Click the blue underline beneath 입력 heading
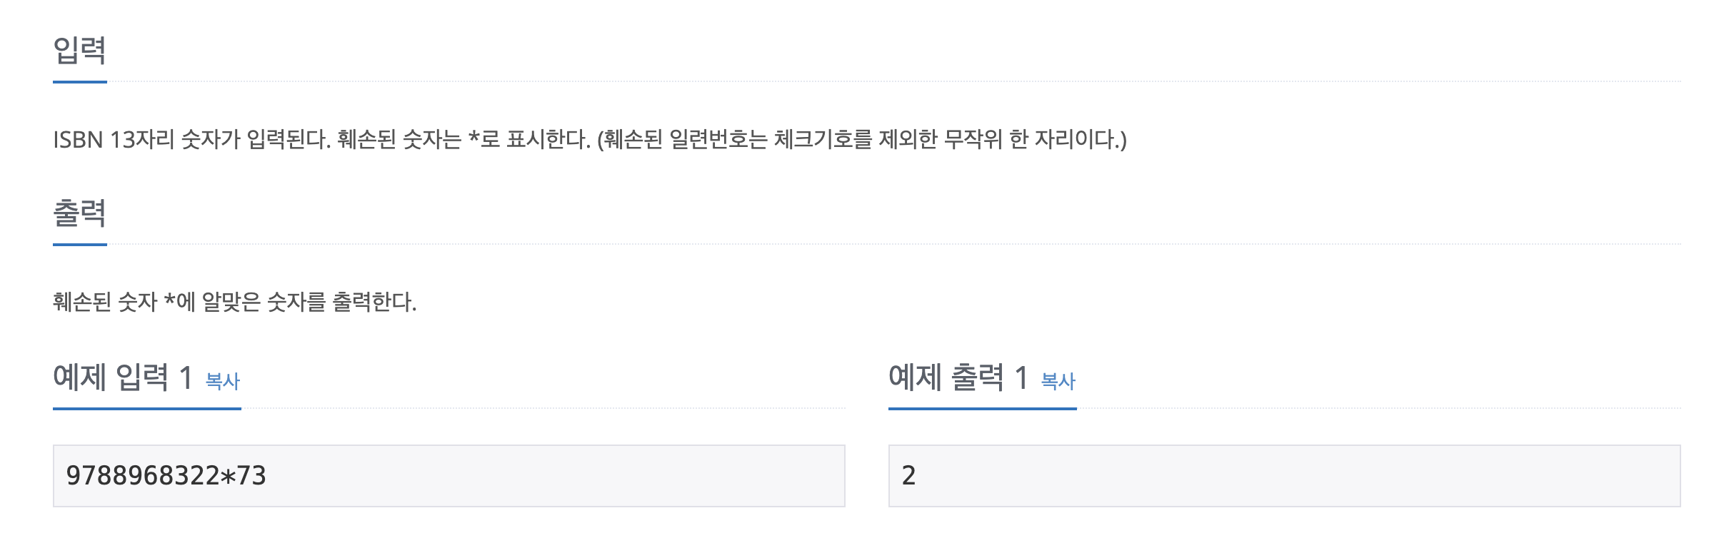The height and width of the screenshot is (538, 1714). pos(80,82)
